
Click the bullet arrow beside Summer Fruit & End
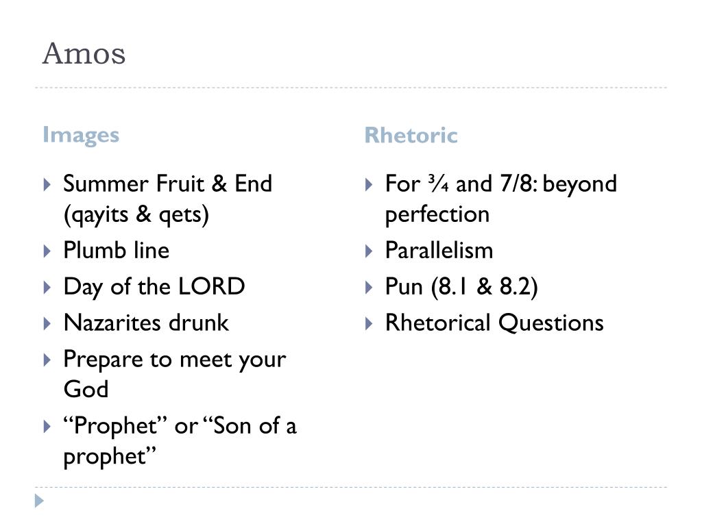47,184
